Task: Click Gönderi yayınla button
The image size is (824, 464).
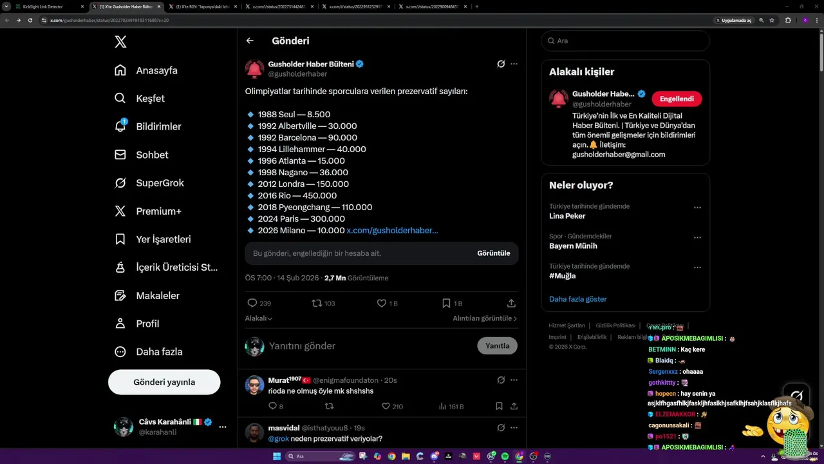Action: click(x=164, y=382)
